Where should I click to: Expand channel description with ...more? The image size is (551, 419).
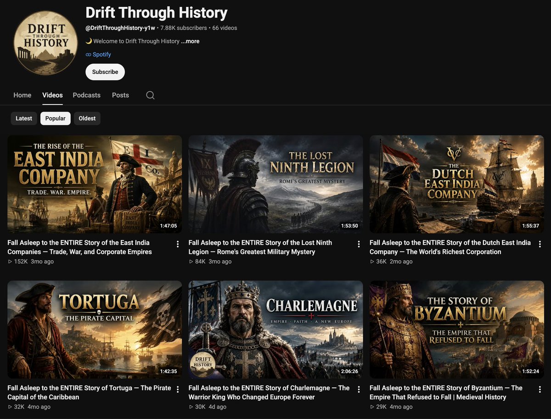(190, 41)
